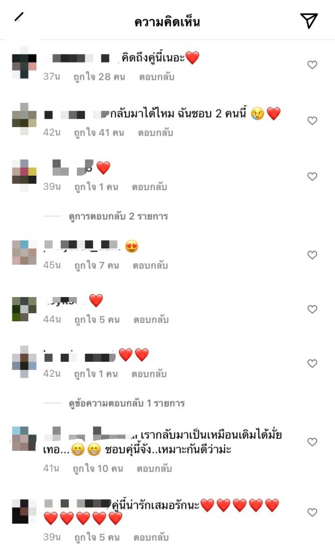Open the 45-week commenter's avatar
335x552 pixels.
click(x=24, y=252)
